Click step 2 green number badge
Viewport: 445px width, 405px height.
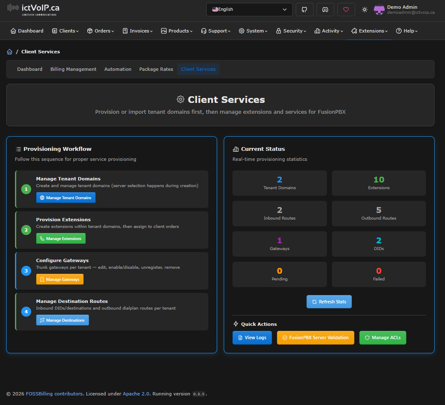(x=26, y=230)
